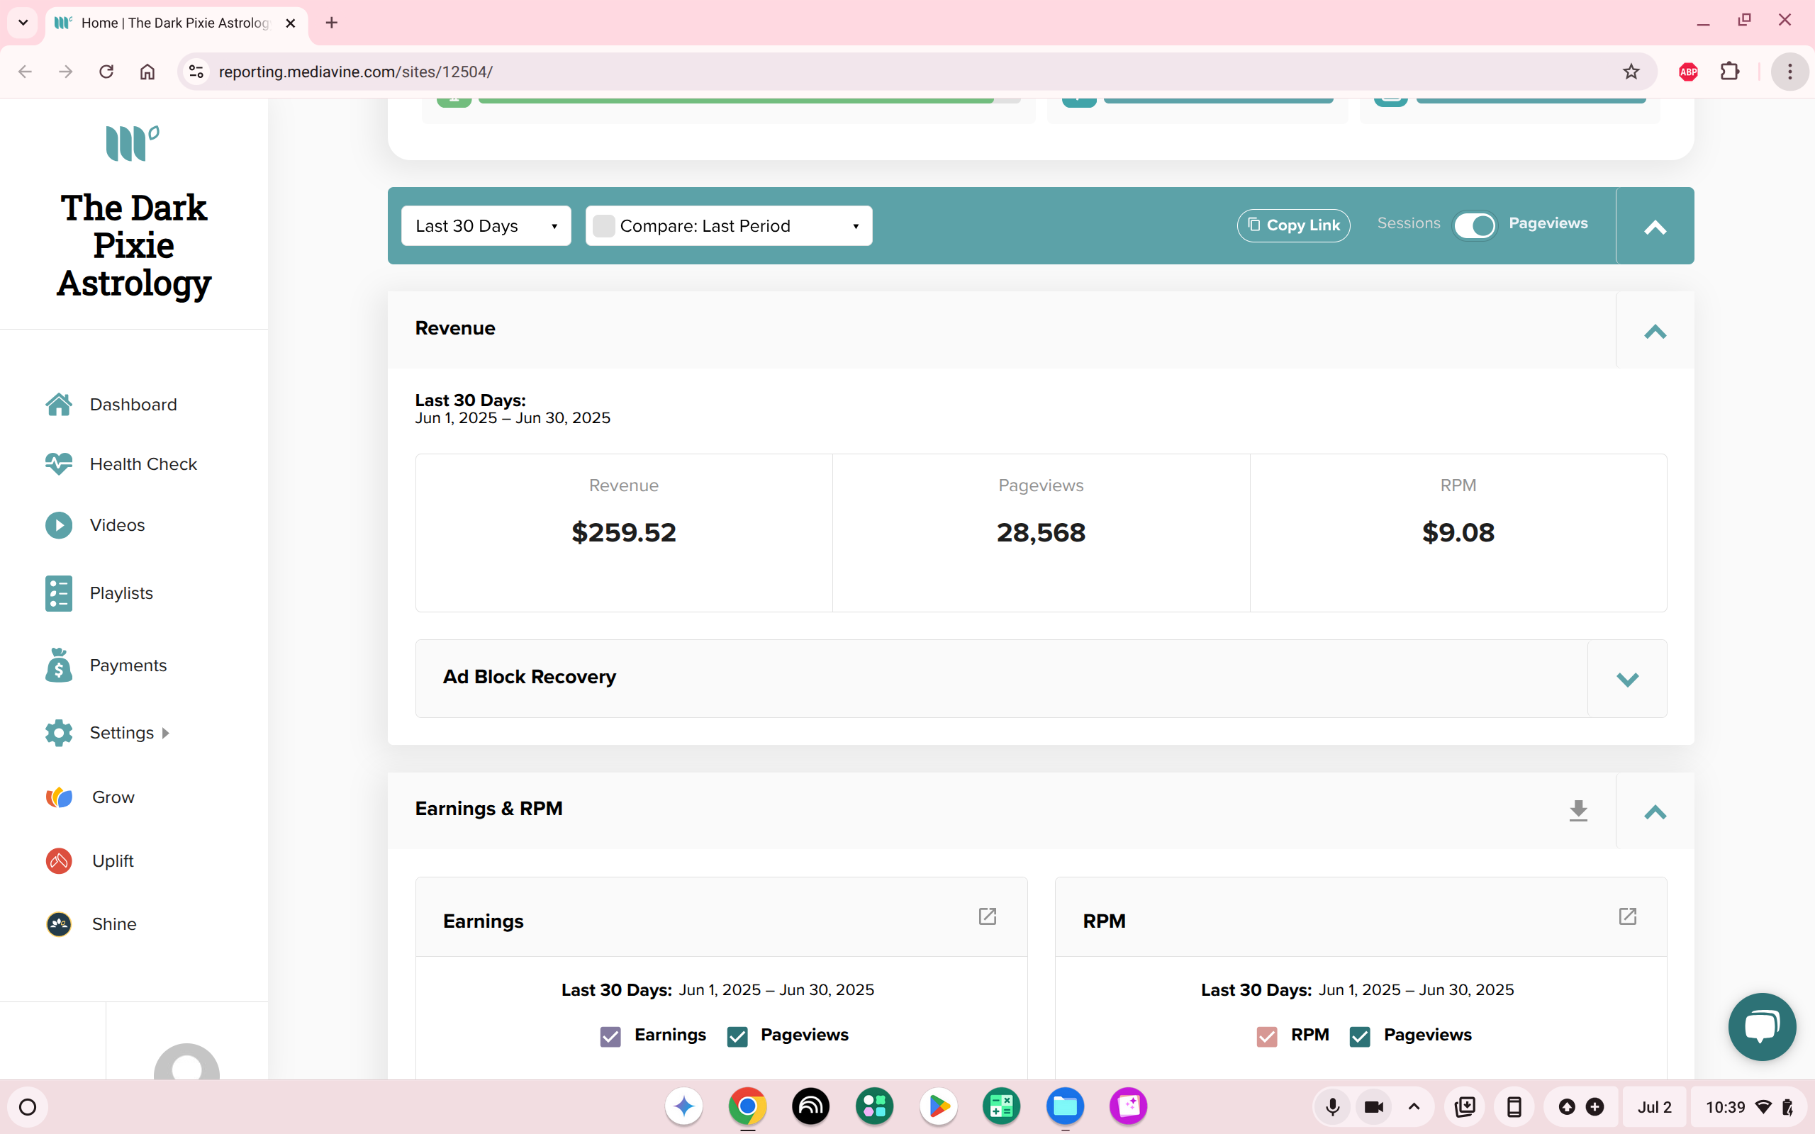
Task: Expand the system tray up arrow
Action: click(x=1414, y=1106)
